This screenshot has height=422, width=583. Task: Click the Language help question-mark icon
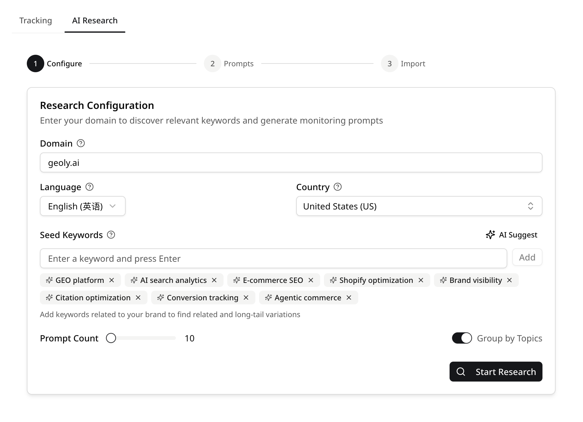[89, 187]
